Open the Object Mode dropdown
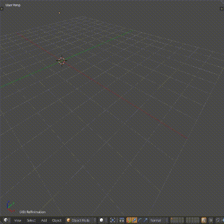The width and height of the screenshot is (224, 224). [x=81, y=220]
